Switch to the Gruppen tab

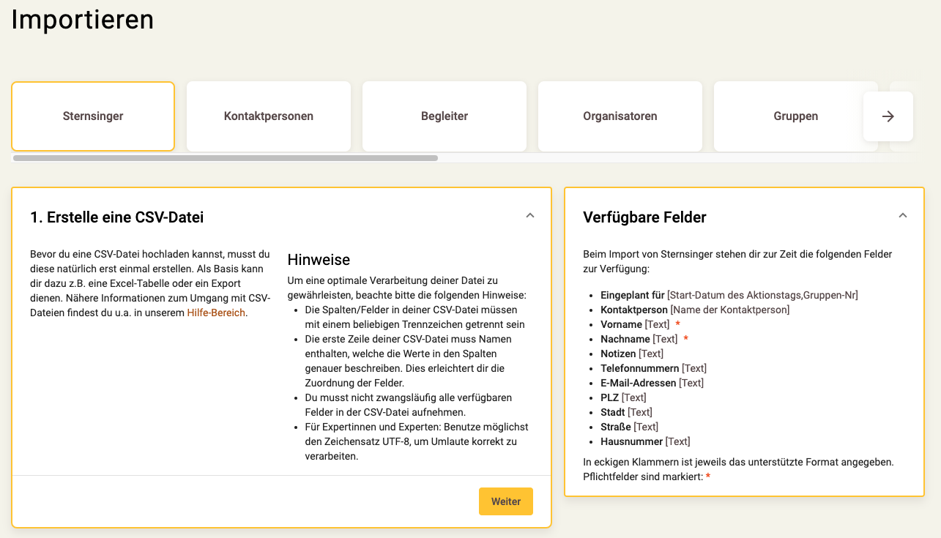pos(796,116)
